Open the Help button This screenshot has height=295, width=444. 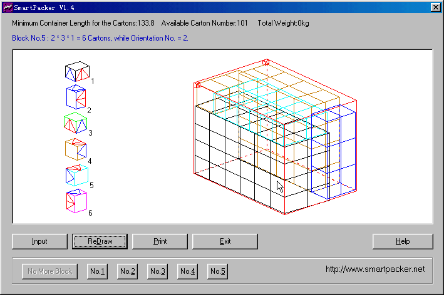tap(402, 241)
